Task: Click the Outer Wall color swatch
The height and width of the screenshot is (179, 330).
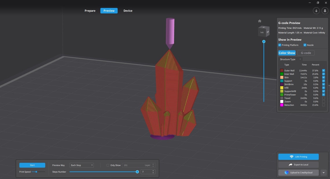Action: click(x=281, y=70)
